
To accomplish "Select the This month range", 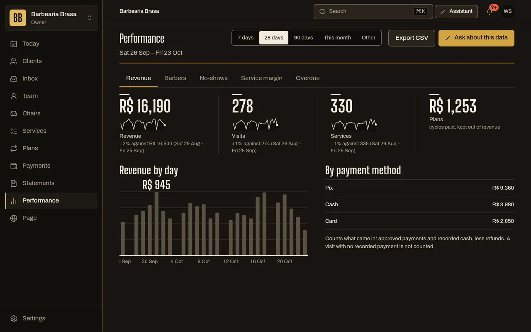I will [x=337, y=38].
